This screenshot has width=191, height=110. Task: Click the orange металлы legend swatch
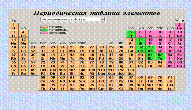click(44, 27)
